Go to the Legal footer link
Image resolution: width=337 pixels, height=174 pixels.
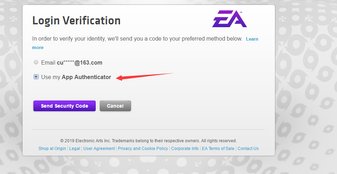(74, 149)
